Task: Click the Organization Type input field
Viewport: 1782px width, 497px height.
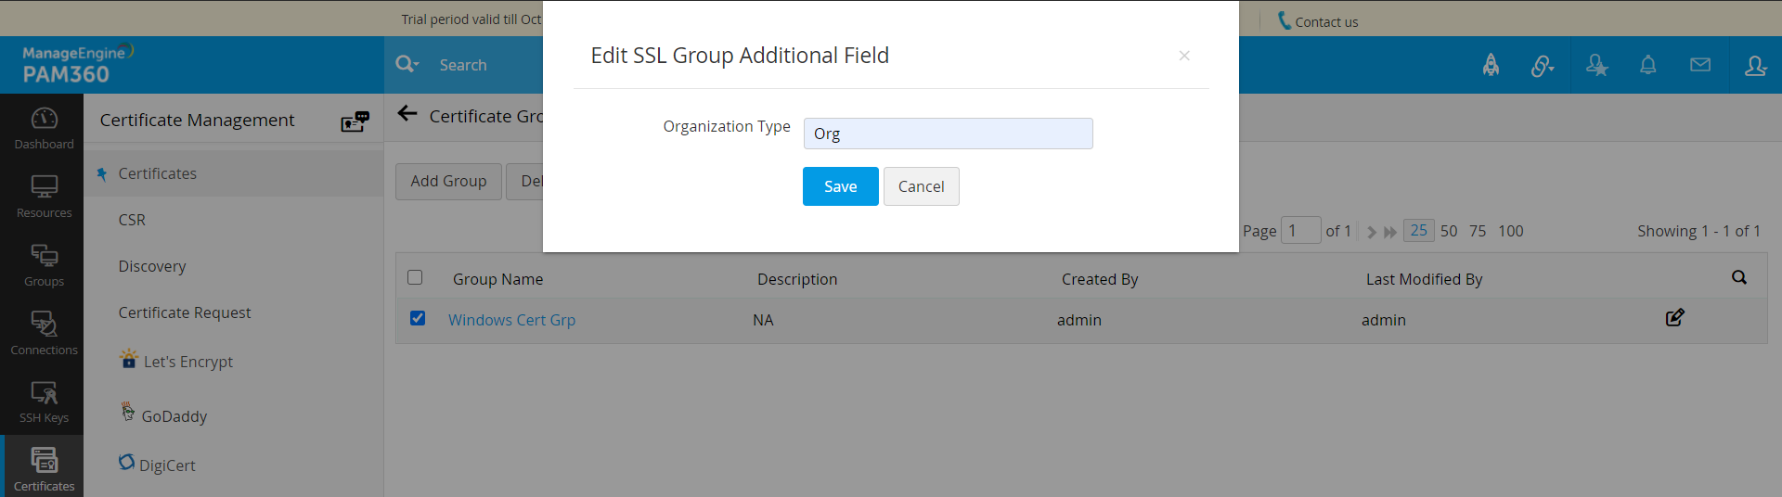Action: pyautogui.click(x=948, y=134)
